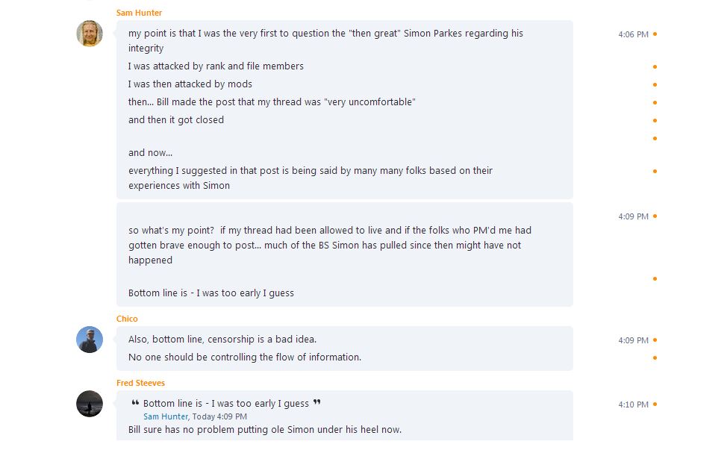This screenshot has height=453, width=727.
Task: Click the 4:06 PM timestamp
Action: pos(633,34)
